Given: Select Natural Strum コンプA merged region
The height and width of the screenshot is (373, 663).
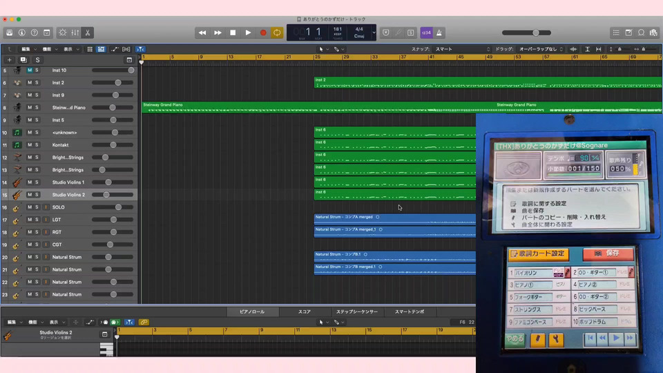Looking at the screenshot, I should (395, 219).
